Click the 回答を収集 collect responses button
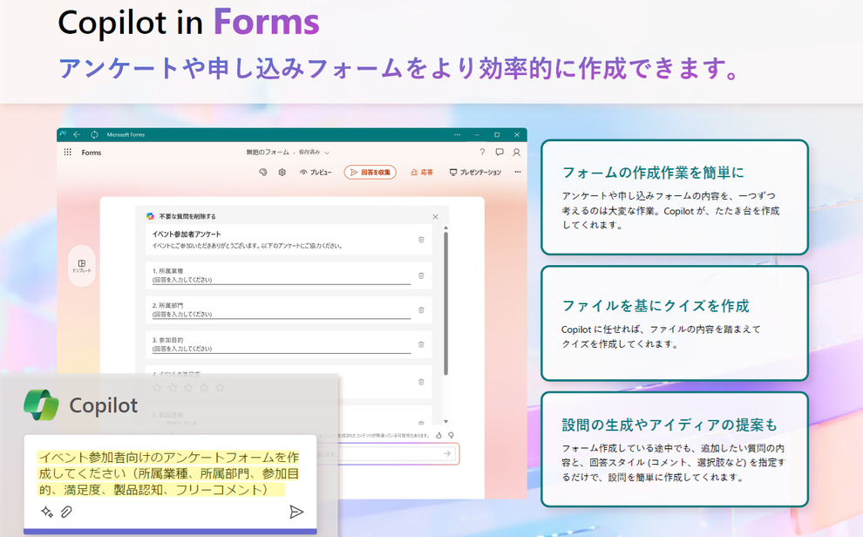This screenshot has width=863, height=537. pos(370,173)
